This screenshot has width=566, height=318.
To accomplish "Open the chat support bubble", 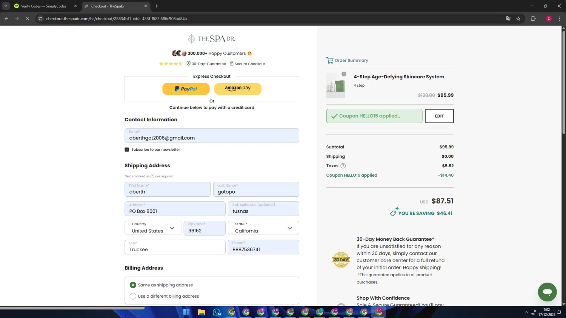I will click(547, 292).
